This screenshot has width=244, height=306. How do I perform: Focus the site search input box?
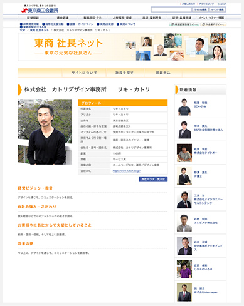click(171, 9)
